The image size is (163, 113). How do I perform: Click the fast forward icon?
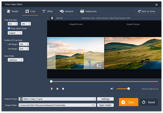[57, 89]
